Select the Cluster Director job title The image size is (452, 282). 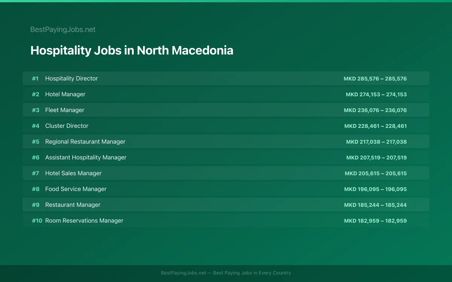point(67,126)
